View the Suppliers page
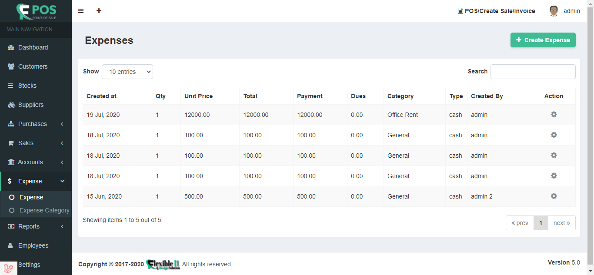 coord(30,105)
